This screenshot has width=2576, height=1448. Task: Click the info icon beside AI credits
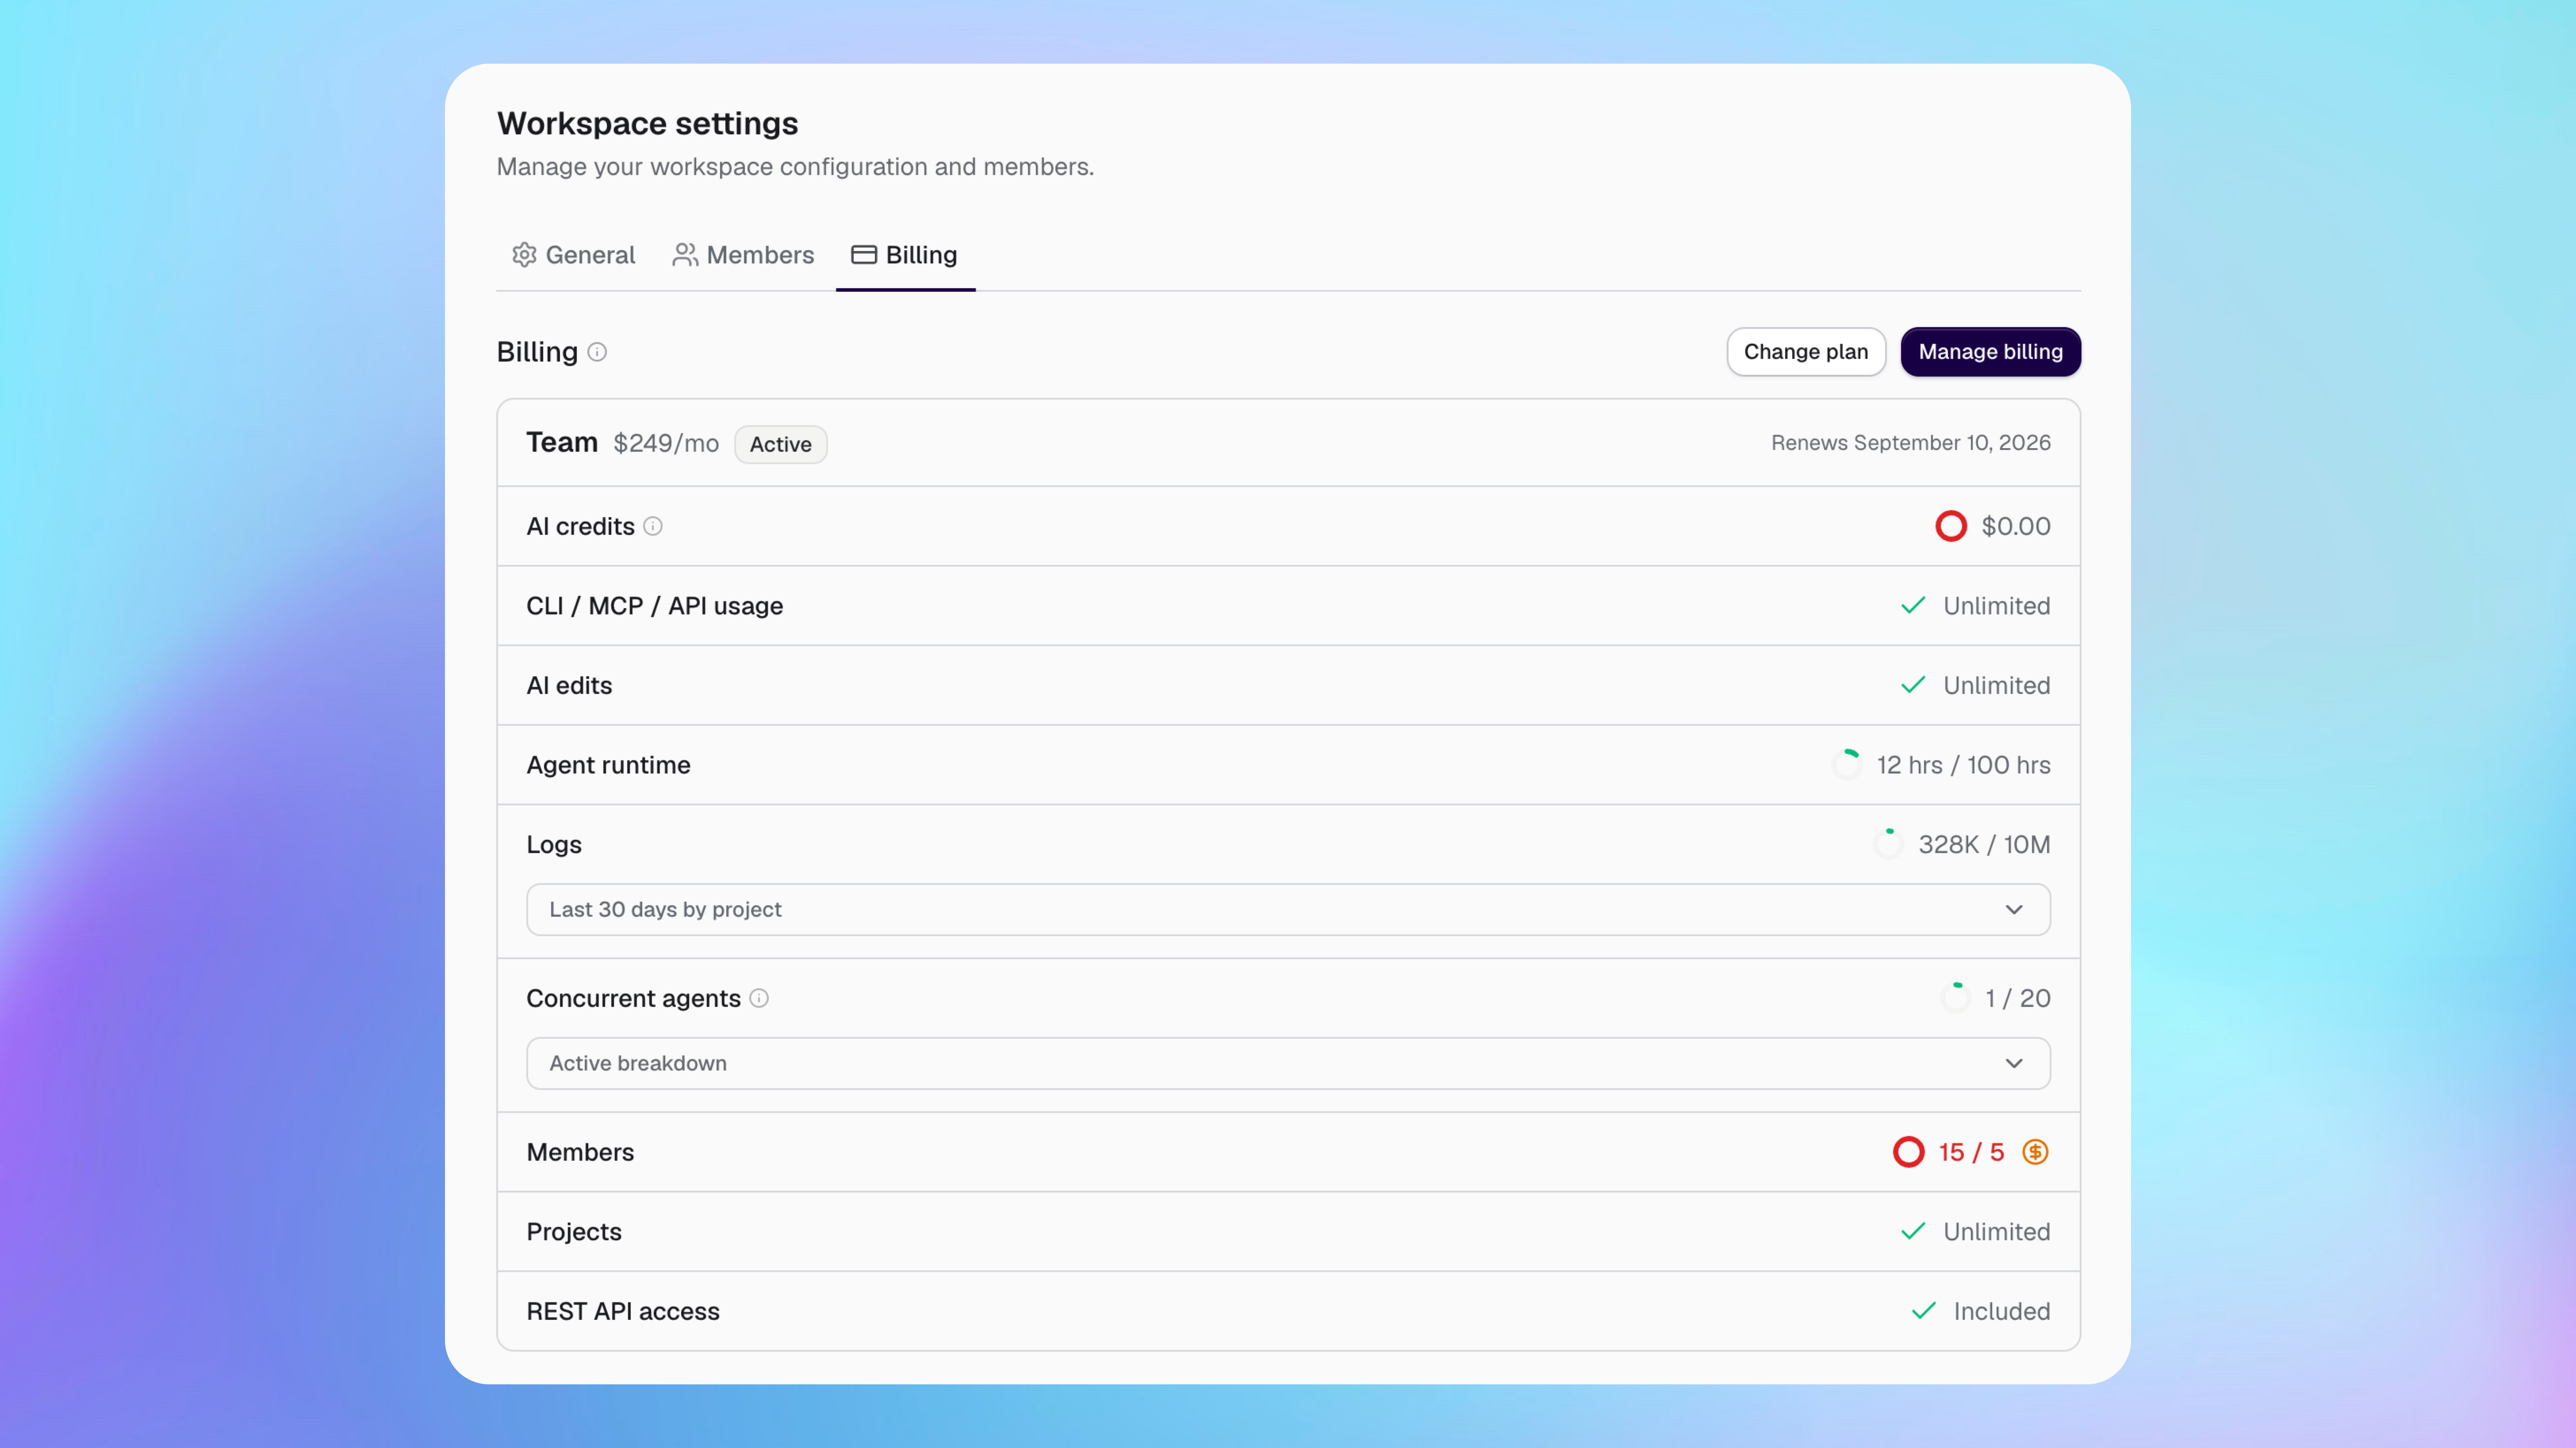tap(653, 526)
